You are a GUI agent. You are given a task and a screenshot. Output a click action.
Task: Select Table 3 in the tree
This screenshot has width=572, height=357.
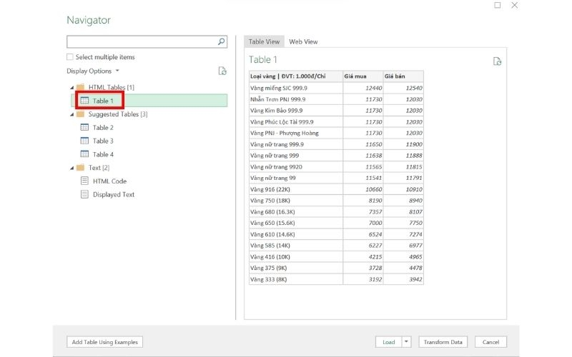103,141
